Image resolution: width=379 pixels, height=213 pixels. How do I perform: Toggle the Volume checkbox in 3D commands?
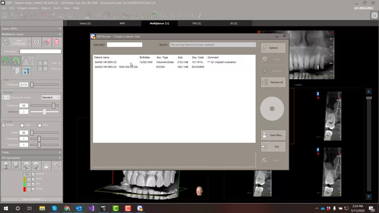pos(33,174)
